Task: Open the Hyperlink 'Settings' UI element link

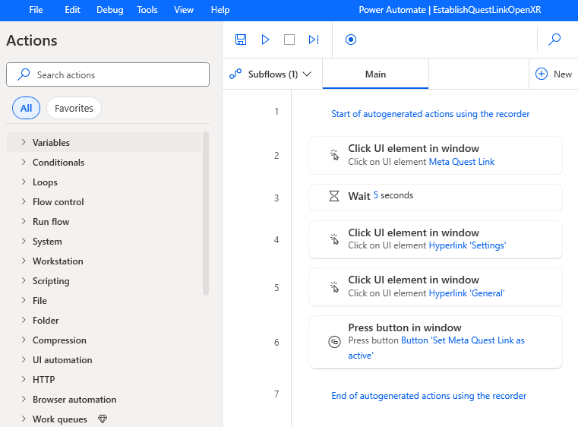Action: [x=467, y=245]
